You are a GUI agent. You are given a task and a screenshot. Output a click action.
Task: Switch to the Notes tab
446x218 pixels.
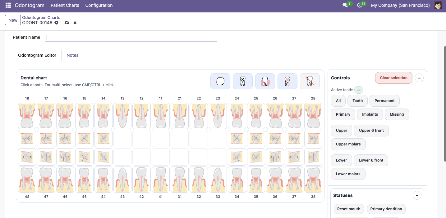tap(72, 55)
